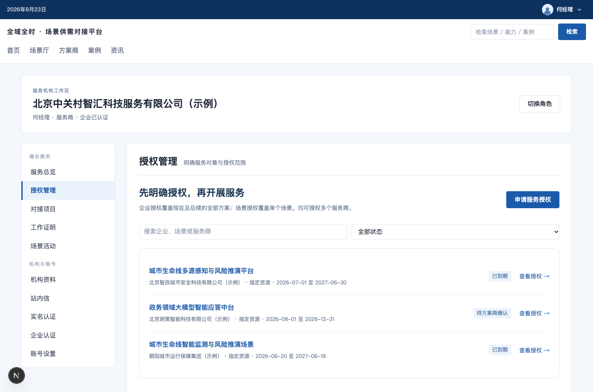Go to 首页 in top navigation

click(14, 51)
